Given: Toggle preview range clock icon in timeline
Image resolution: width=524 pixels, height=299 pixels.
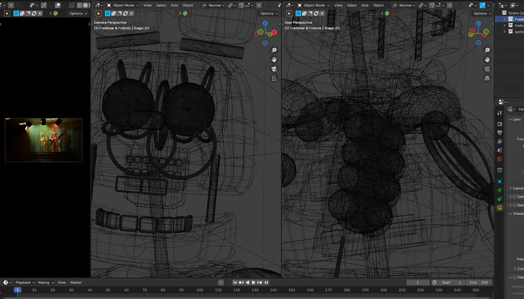Looking at the screenshot, I should (434, 282).
